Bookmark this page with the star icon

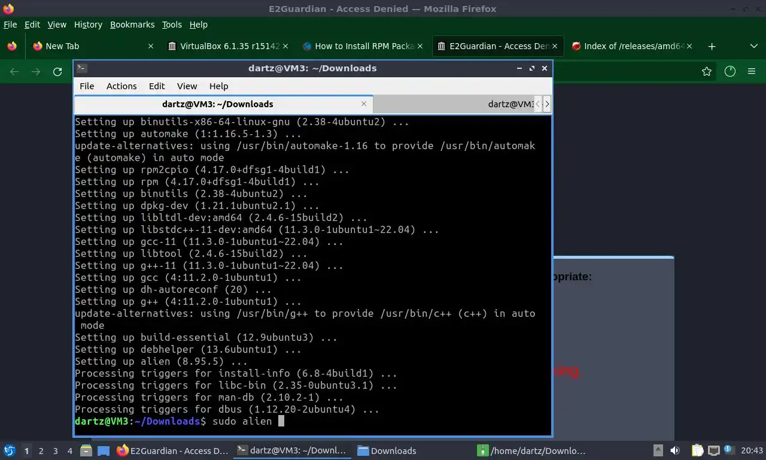point(707,71)
